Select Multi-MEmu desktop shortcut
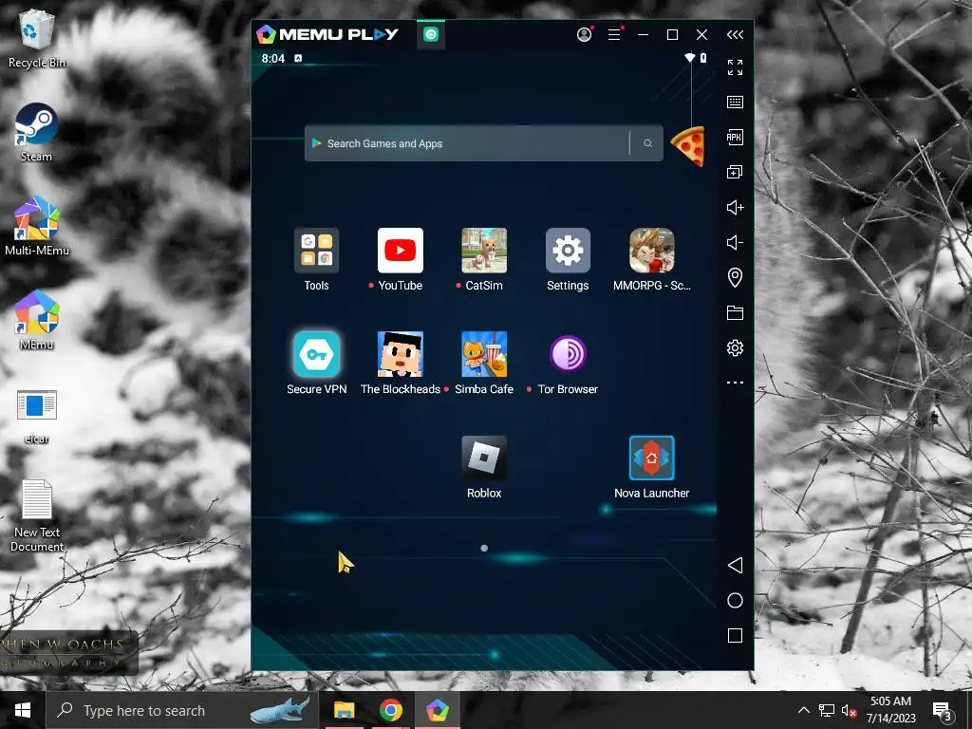This screenshot has height=729, width=972. (x=37, y=226)
